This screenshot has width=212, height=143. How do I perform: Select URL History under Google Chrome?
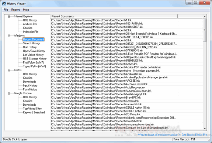tap(30, 97)
